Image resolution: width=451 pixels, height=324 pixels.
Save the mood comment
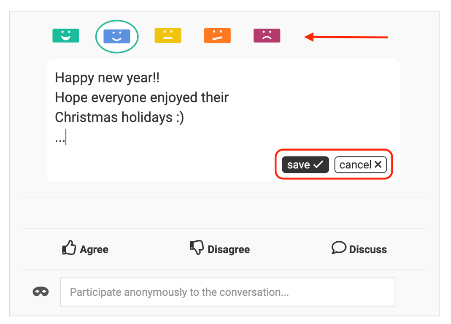pyautogui.click(x=305, y=165)
